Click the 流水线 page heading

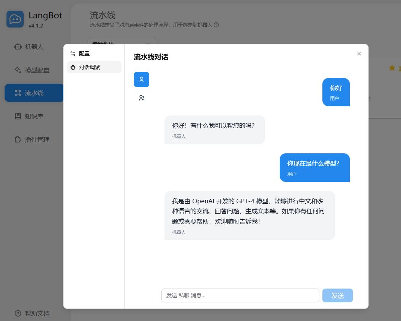103,15
